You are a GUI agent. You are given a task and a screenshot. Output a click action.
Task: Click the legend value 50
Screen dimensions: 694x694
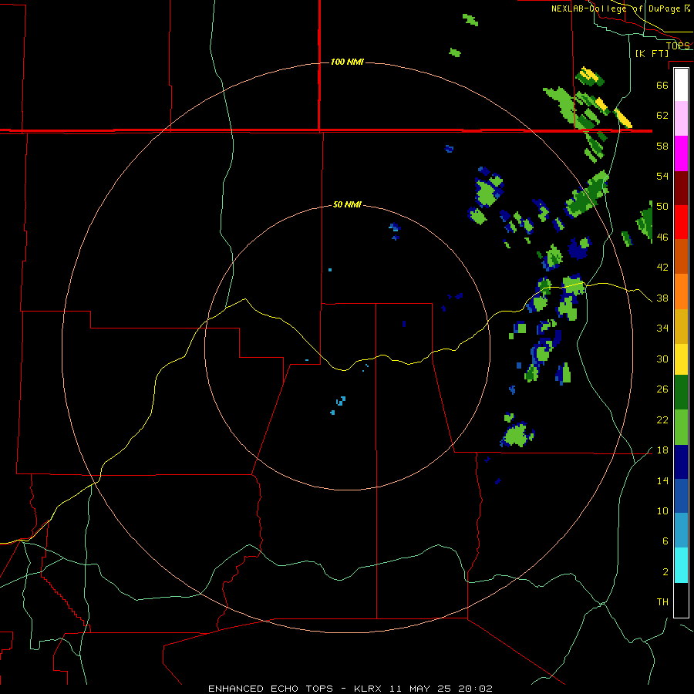[x=662, y=207]
